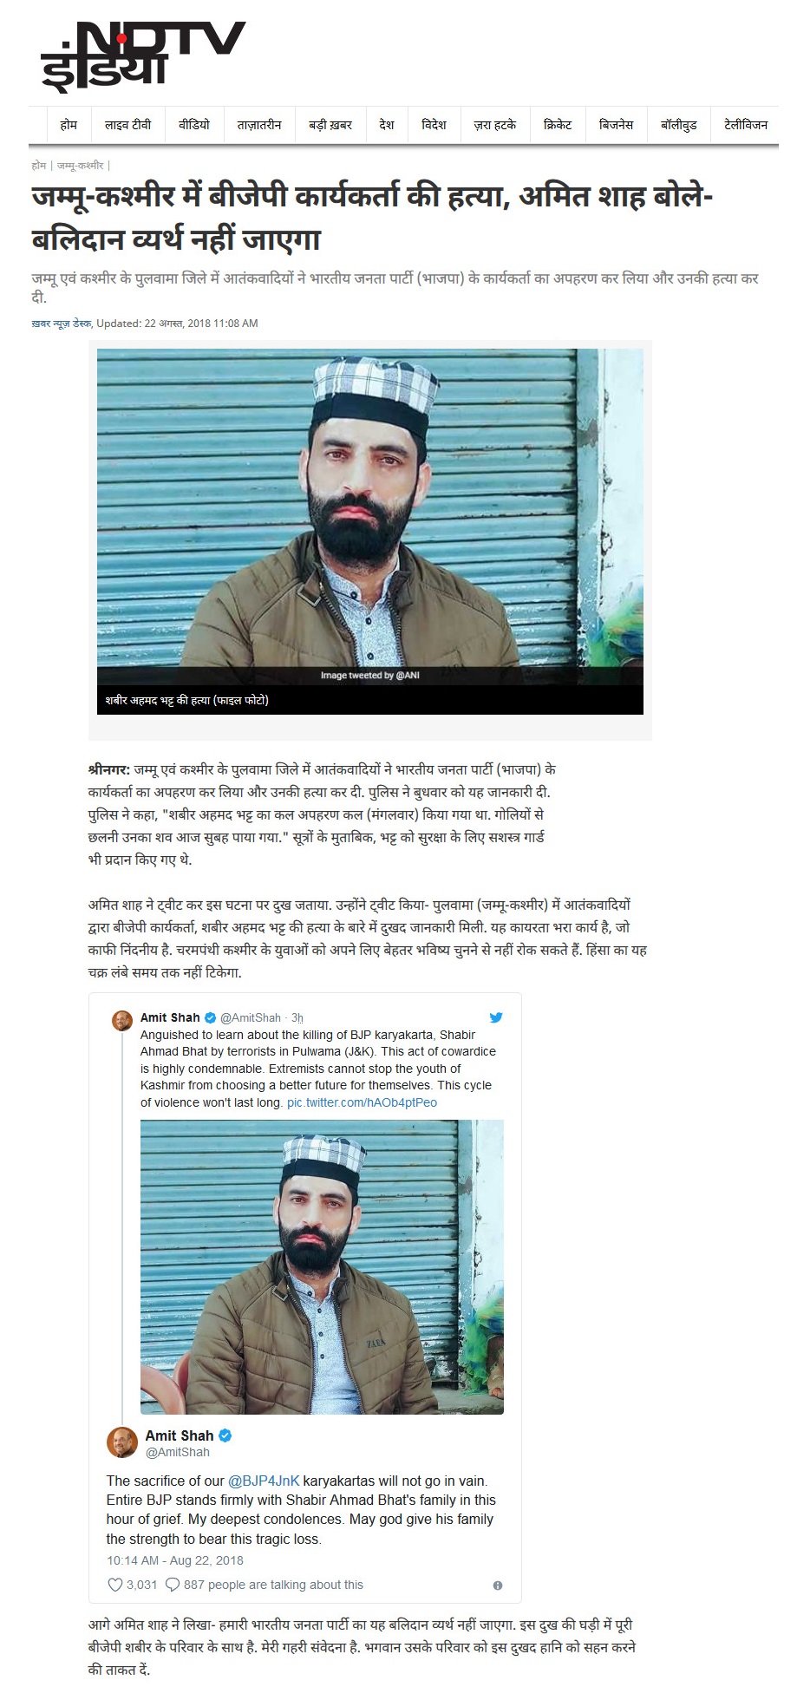The height and width of the screenshot is (1700, 797).
Task: Click Amit Shah's small avatar in quoted tweet
Action: [x=122, y=1020]
